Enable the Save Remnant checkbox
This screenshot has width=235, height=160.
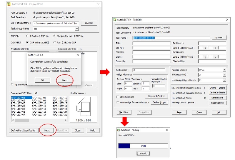click(x=118, y=96)
